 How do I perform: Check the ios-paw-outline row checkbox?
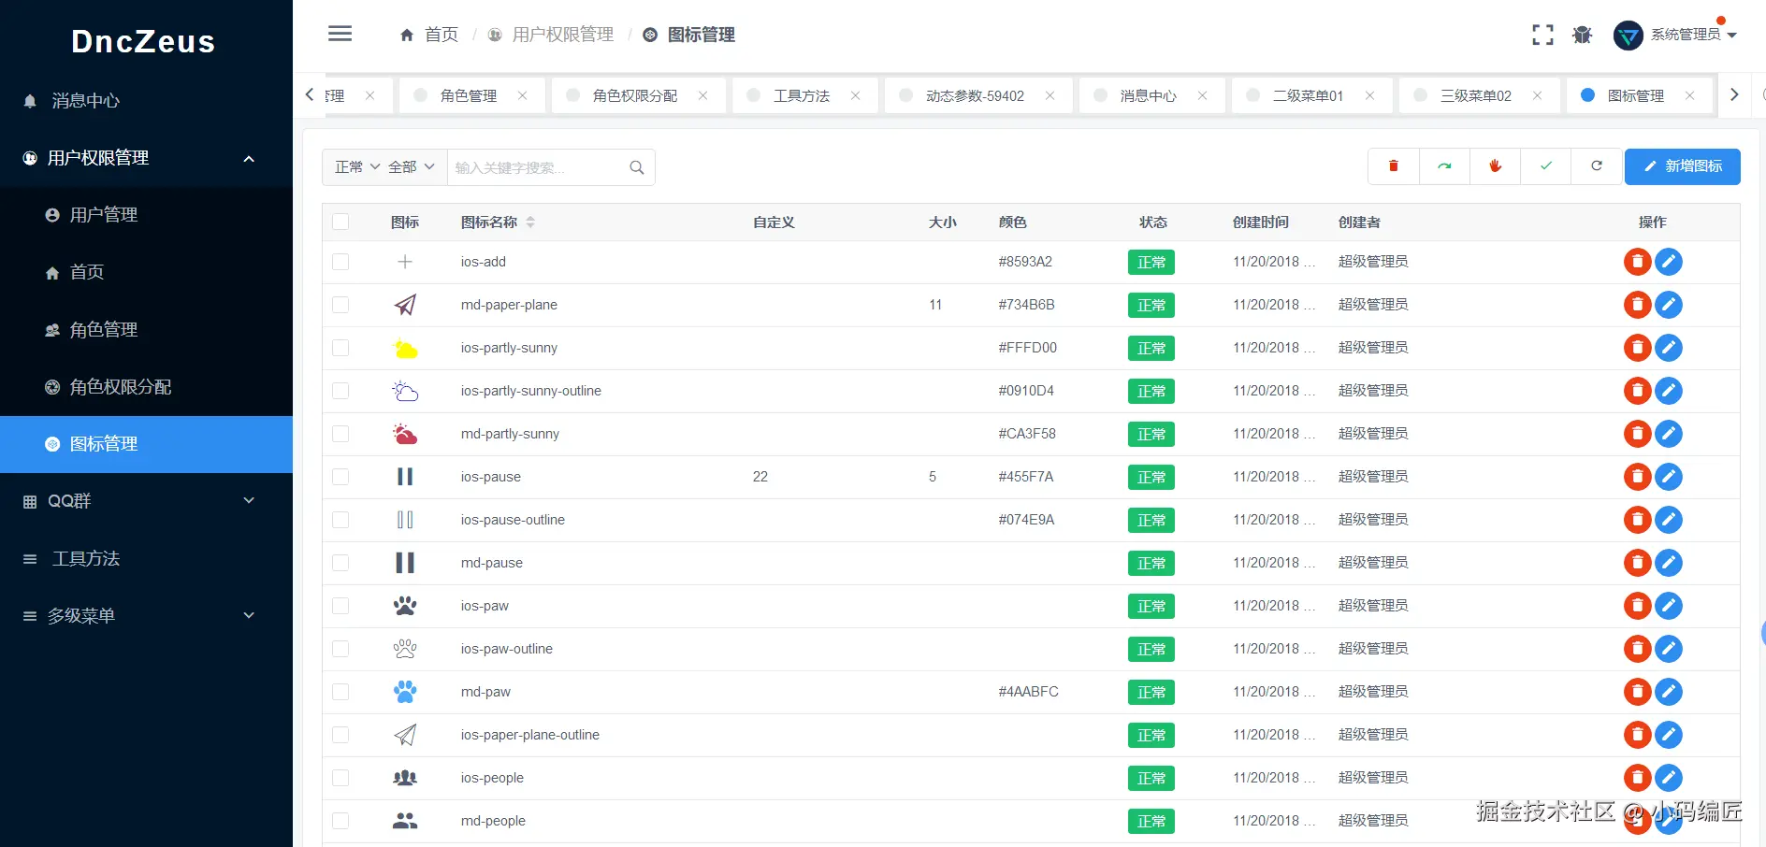(340, 649)
